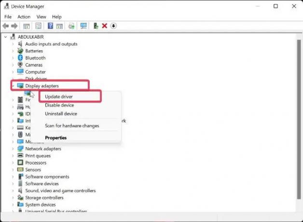Screen dimensions: 303x222
Task: Expand the Network adapters category
Action: pos(13,149)
